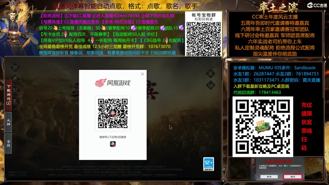Close the login dialog with the X

tap(142, 74)
